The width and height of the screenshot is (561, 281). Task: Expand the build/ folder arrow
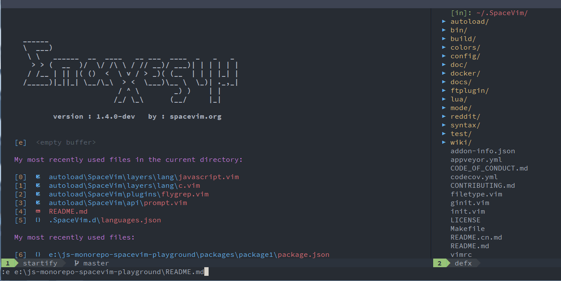point(444,39)
